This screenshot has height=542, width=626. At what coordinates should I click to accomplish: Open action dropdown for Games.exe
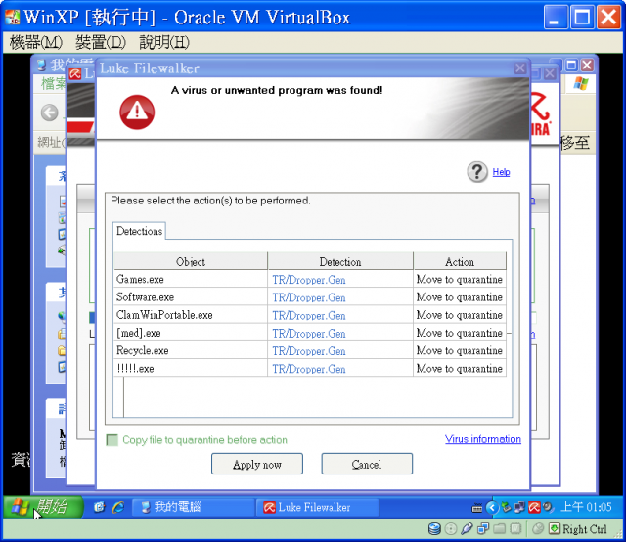tap(460, 279)
